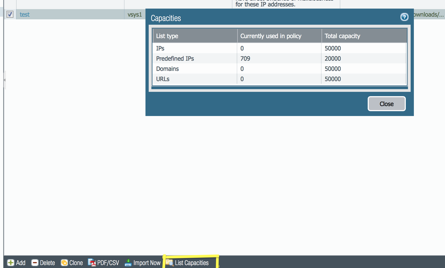Expand the vsys1 location cell
Viewport: 445px width, 268px height.
(x=135, y=15)
